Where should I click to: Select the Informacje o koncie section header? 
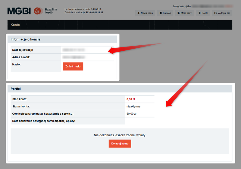tap(25, 39)
